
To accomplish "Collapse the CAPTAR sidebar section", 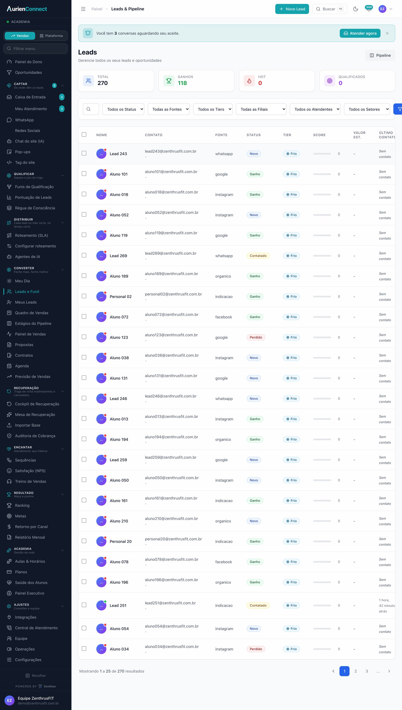I will pyautogui.click(x=63, y=86).
